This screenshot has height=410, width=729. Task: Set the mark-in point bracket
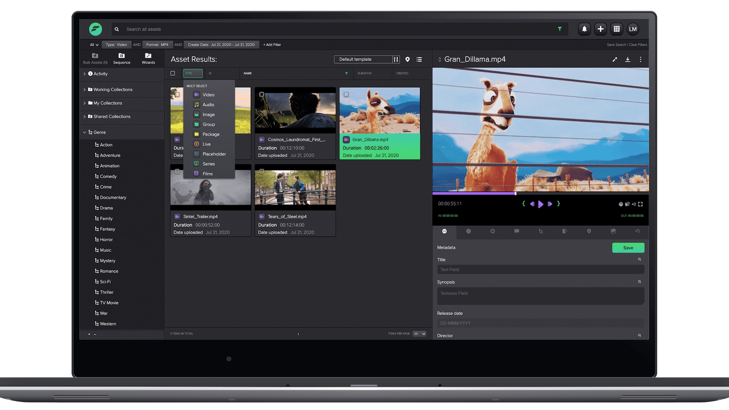point(524,204)
